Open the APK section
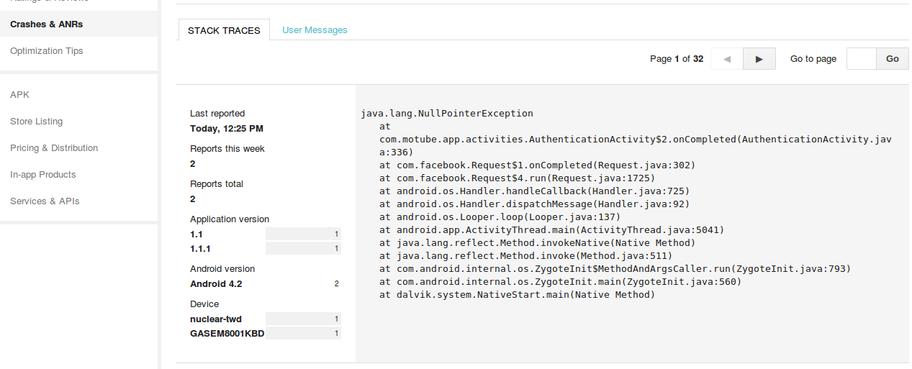Image resolution: width=912 pixels, height=369 pixels. 20,95
